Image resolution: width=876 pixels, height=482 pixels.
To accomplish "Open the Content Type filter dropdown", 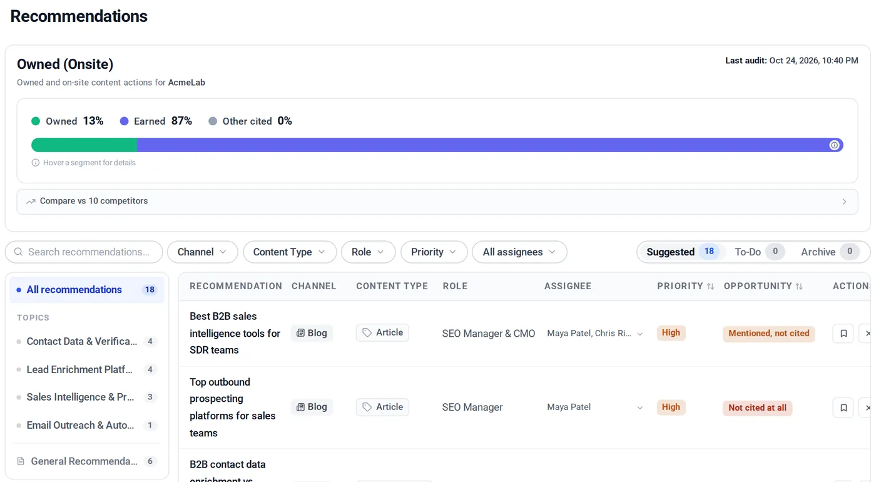I will click(x=290, y=252).
